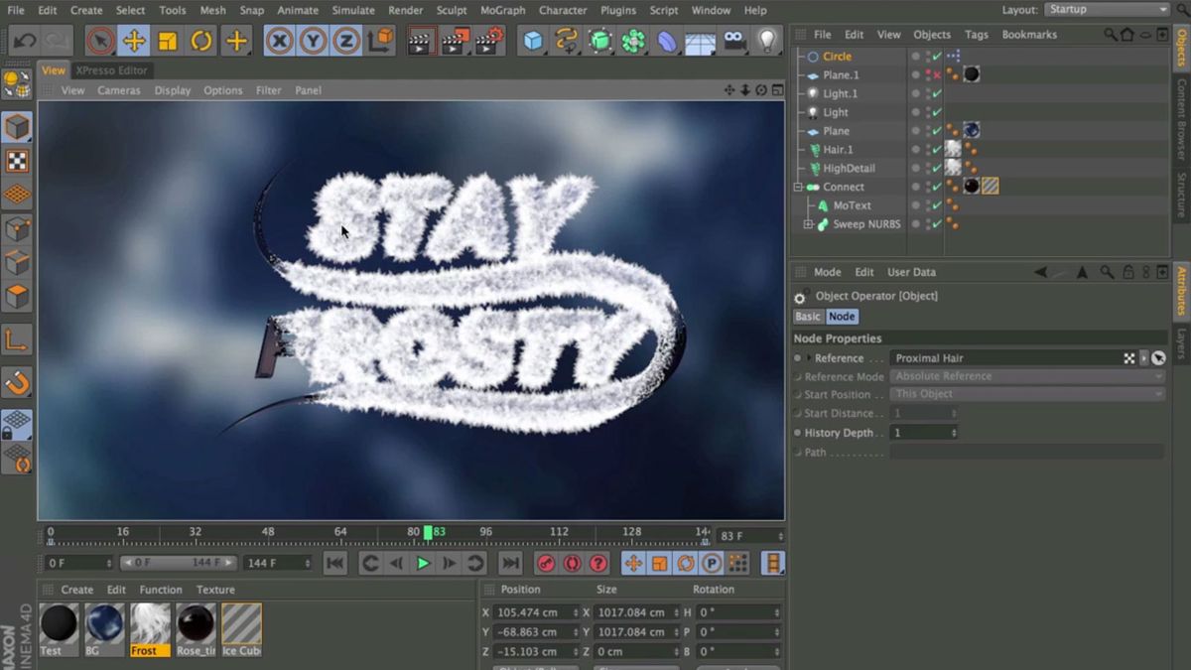Click the coordinate system cube icon

(x=379, y=41)
